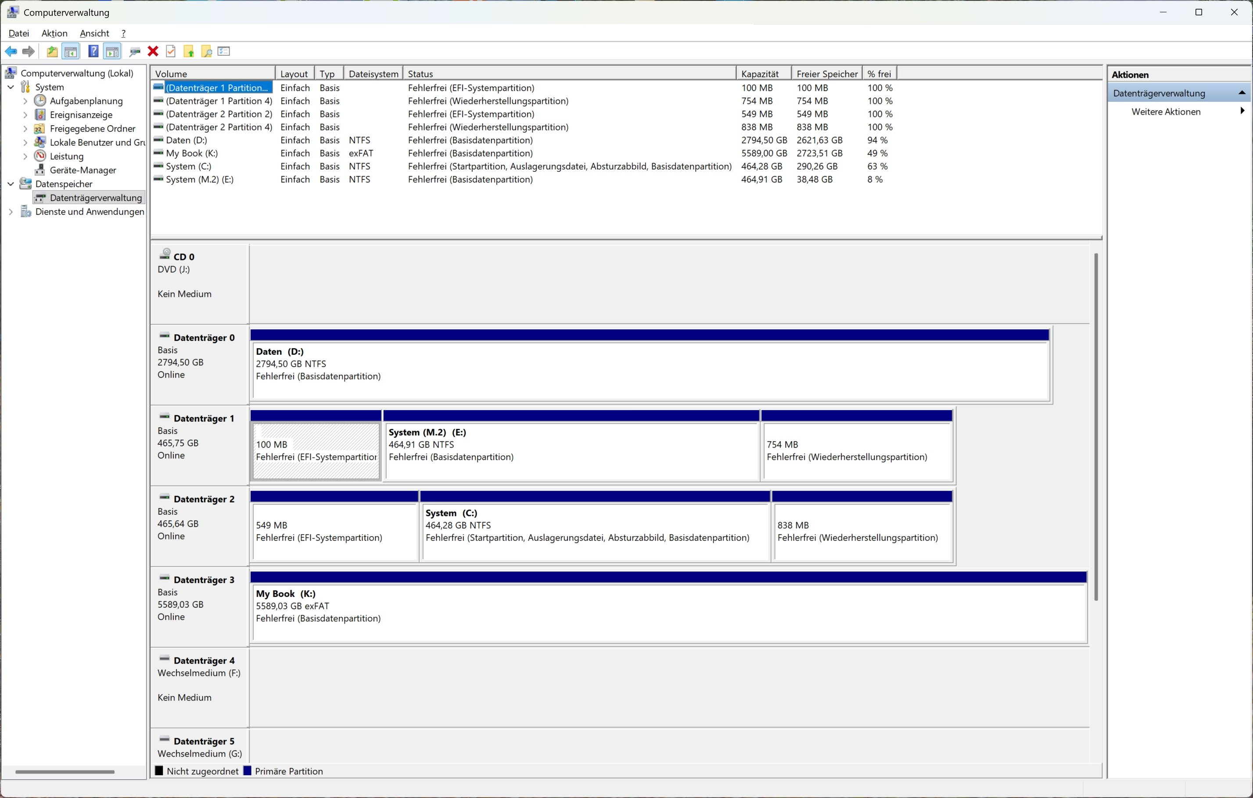The height and width of the screenshot is (798, 1253).
Task: Click the folder with magnifier icon
Action: point(207,51)
